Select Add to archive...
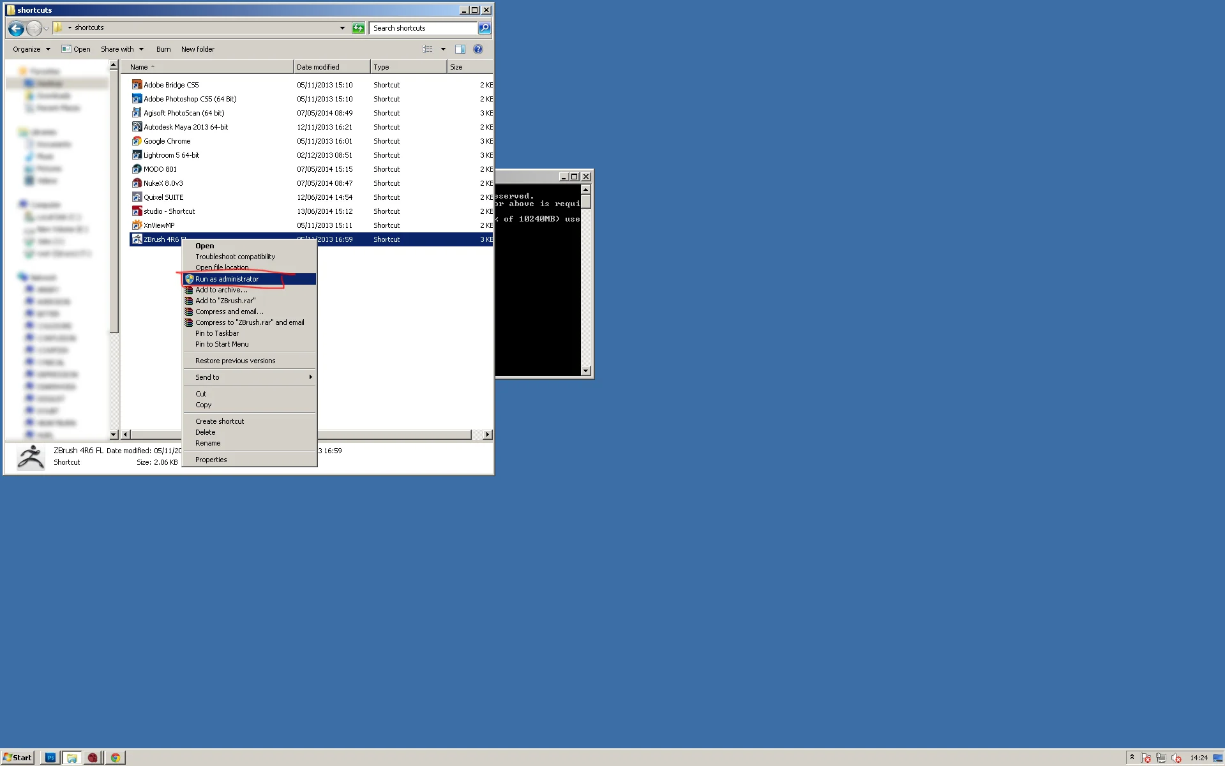Screen dimensions: 1225x766 (x=249, y=290)
